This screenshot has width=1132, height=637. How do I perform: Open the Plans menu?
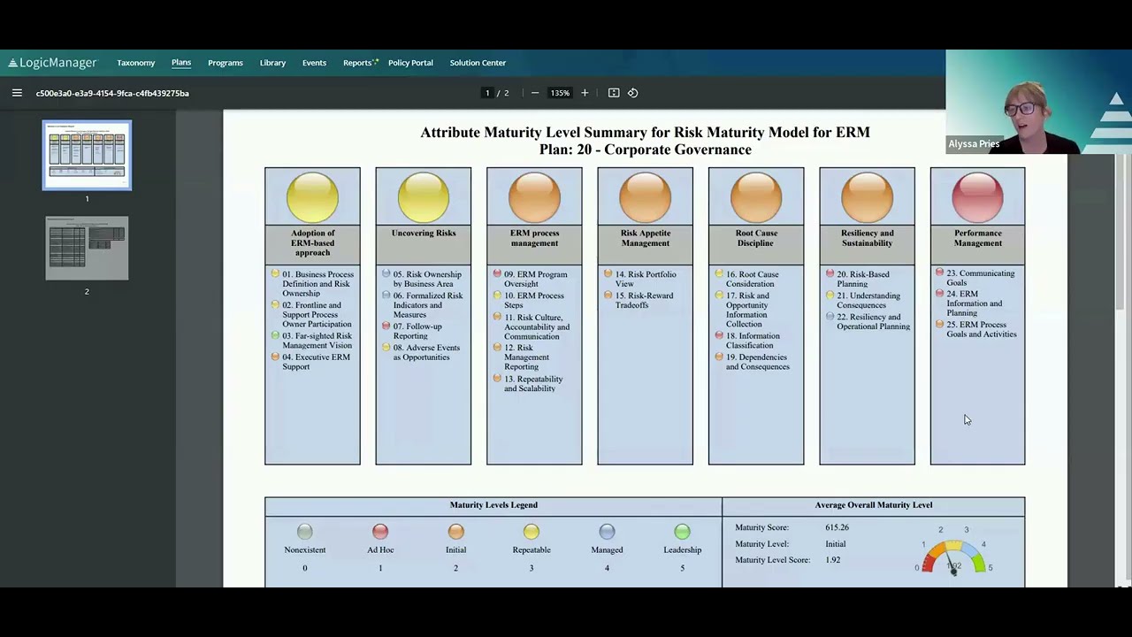[x=181, y=63]
